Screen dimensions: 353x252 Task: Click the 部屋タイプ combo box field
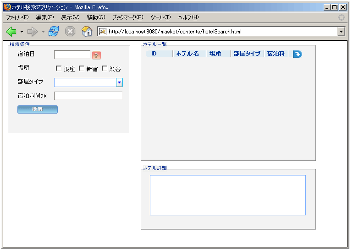point(85,82)
